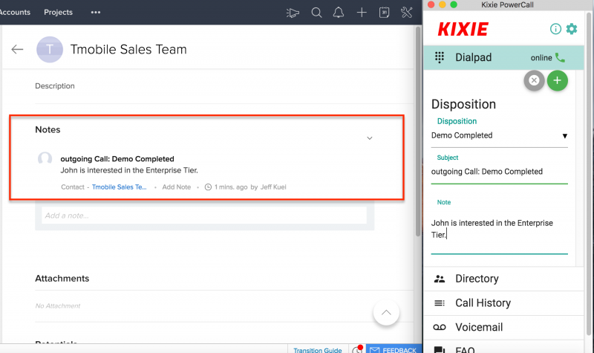This screenshot has height=353, width=594.
Task: Click the outgoing Call: Demo Completed note title
Action: [117, 159]
